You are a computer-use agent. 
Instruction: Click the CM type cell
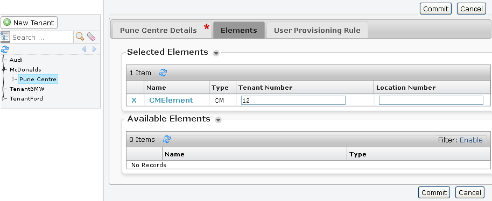pos(219,100)
